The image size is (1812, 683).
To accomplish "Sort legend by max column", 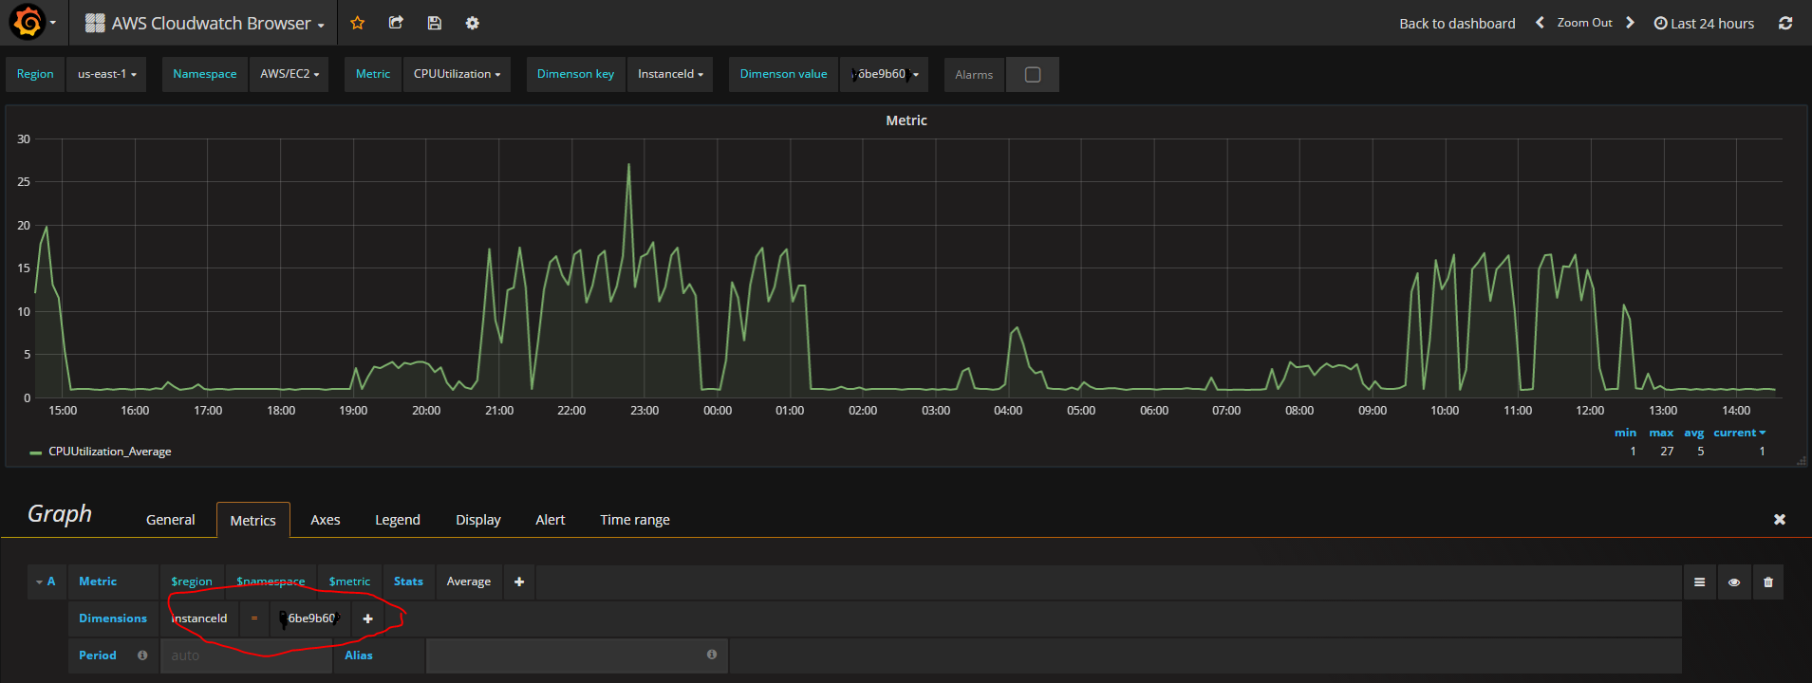I will pos(1661,433).
